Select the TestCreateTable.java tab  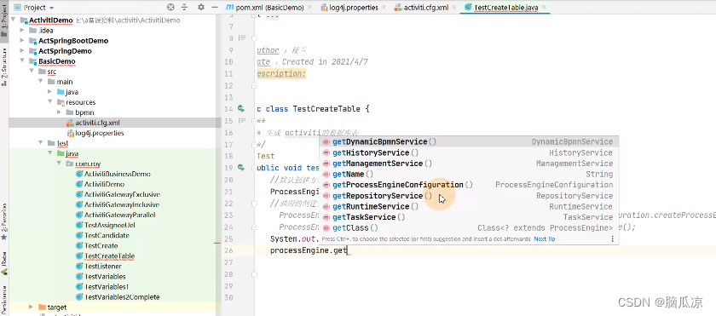coord(505,8)
